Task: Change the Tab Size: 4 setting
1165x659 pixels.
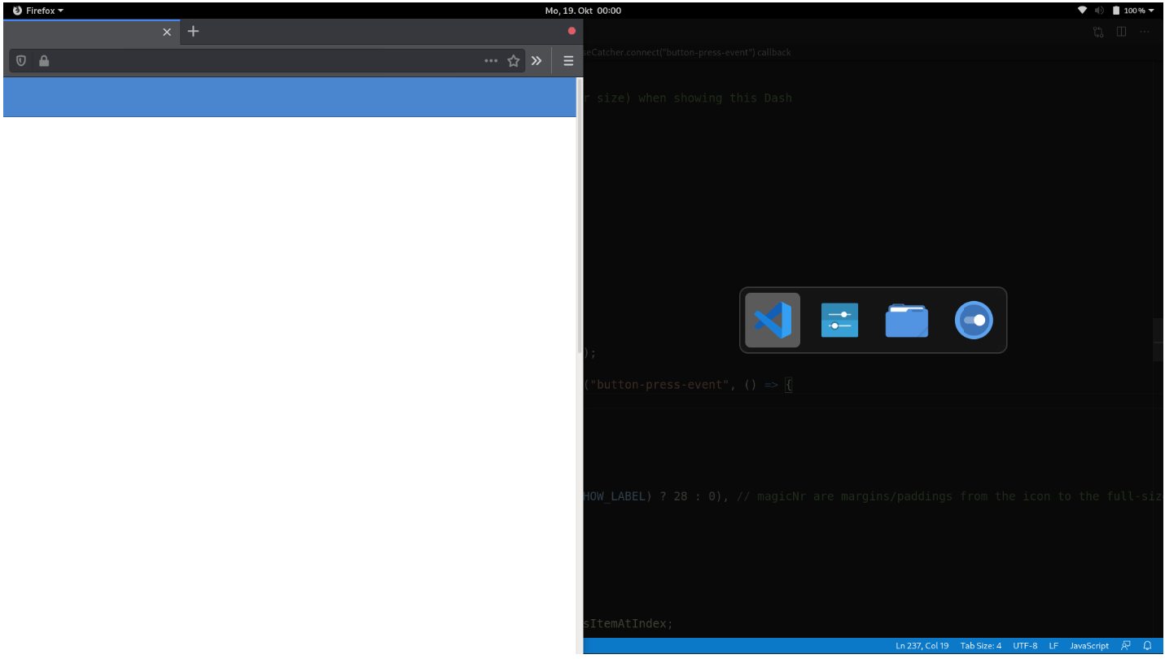Action: point(981,645)
